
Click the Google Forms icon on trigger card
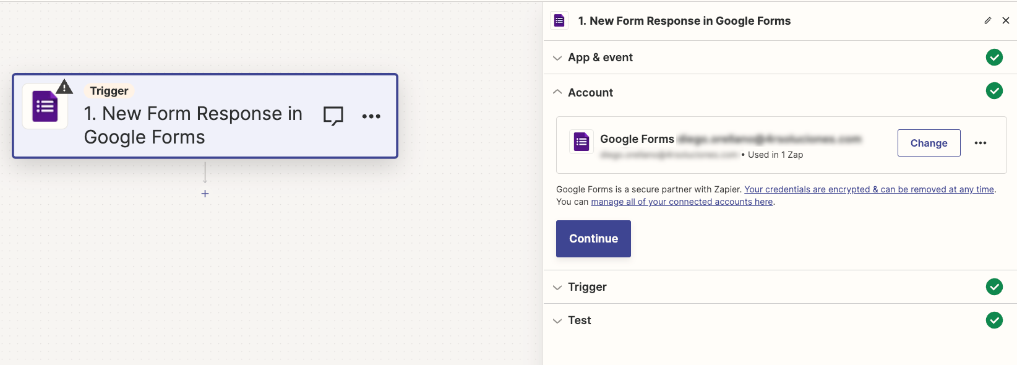[45, 106]
